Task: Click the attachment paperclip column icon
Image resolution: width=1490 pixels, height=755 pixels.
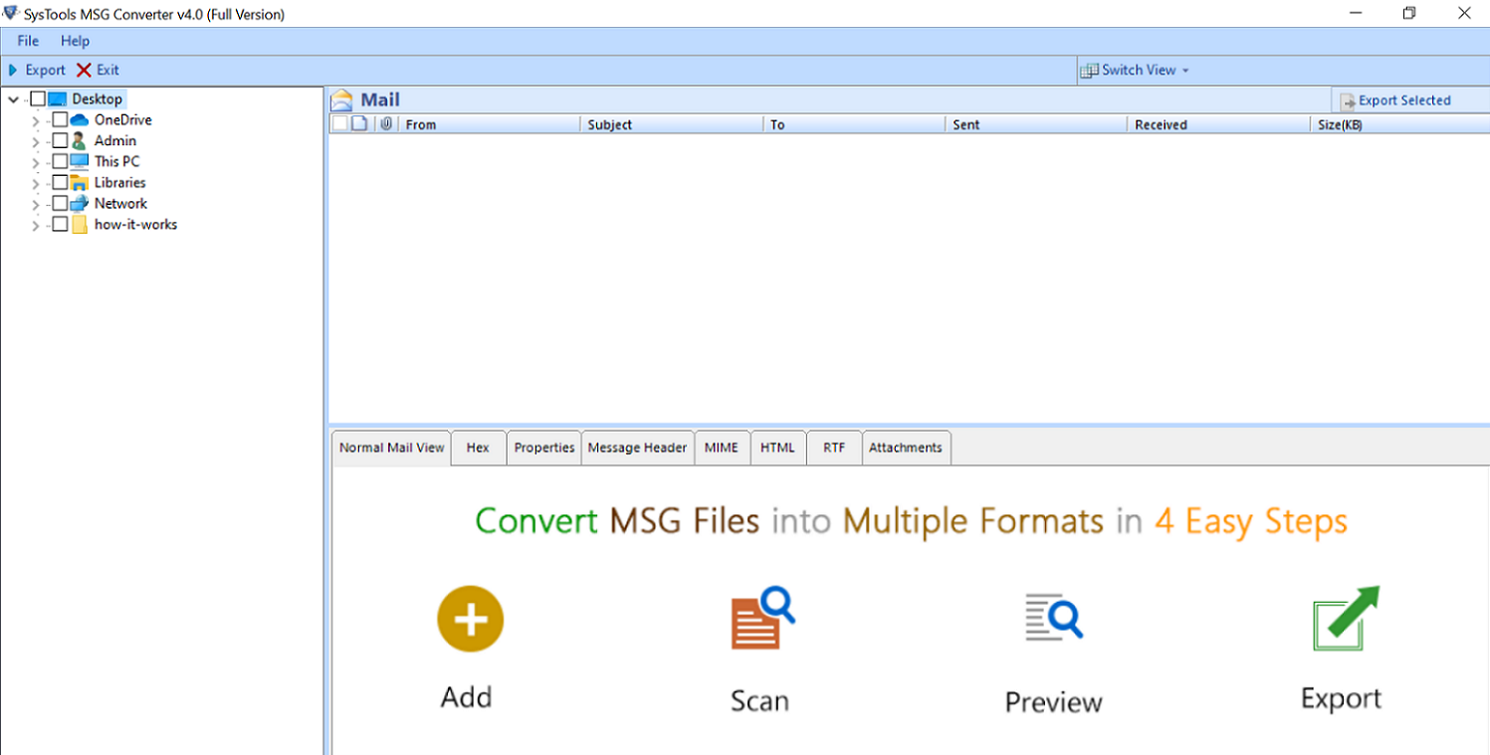Action: [x=386, y=123]
